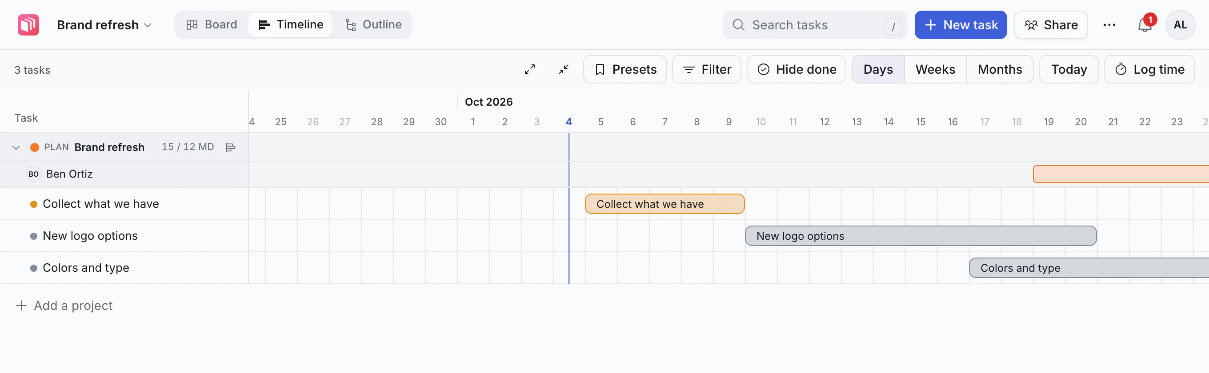
Task: Click the 3 tasks count label
Action: pyautogui.click(x=32, y=70)
